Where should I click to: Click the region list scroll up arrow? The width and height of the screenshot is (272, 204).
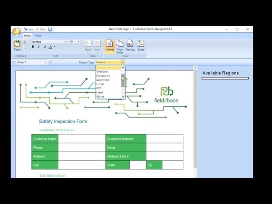click(x=123, y=67)
